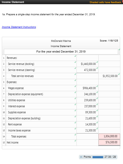Screen dimensions: 123x164
Task: Click the label checkmark in the Net income row
Action: coord(75,141)
